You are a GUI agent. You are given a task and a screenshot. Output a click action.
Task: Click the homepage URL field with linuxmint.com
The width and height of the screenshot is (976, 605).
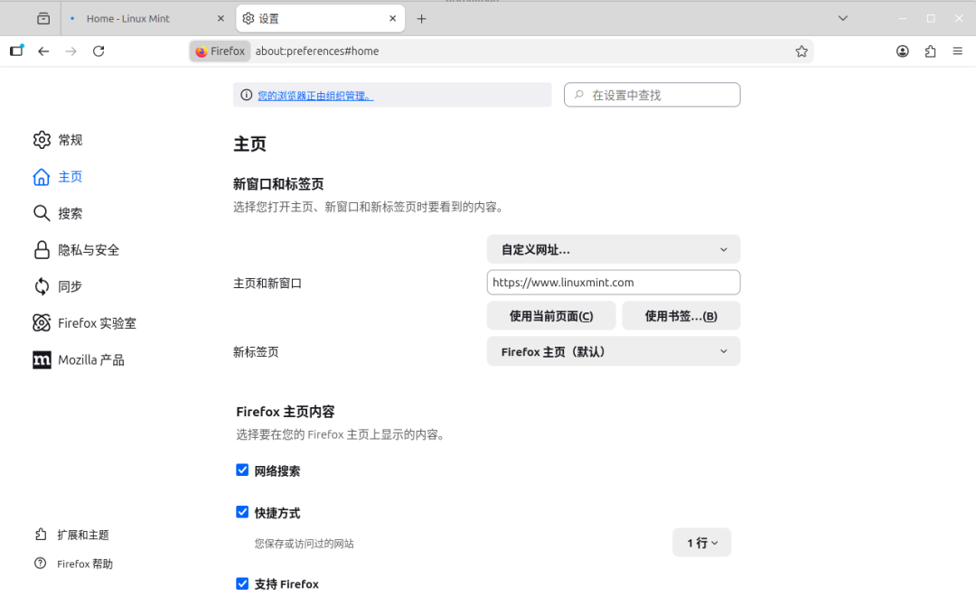tap(613, 283)
